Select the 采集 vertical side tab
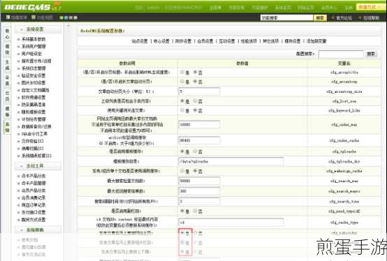This screenshot has height=261, width=387. pos(8,80)
